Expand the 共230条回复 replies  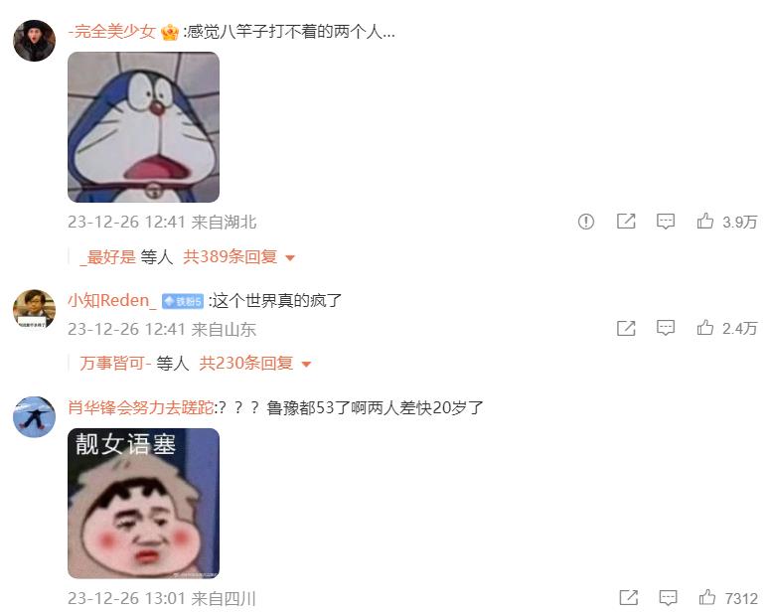[246, 364]
